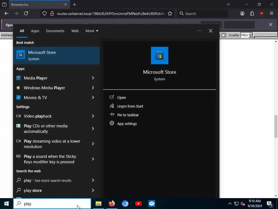Switch to the Documents search tab
This screenshot has width=278, height=209.
(55, 31)
